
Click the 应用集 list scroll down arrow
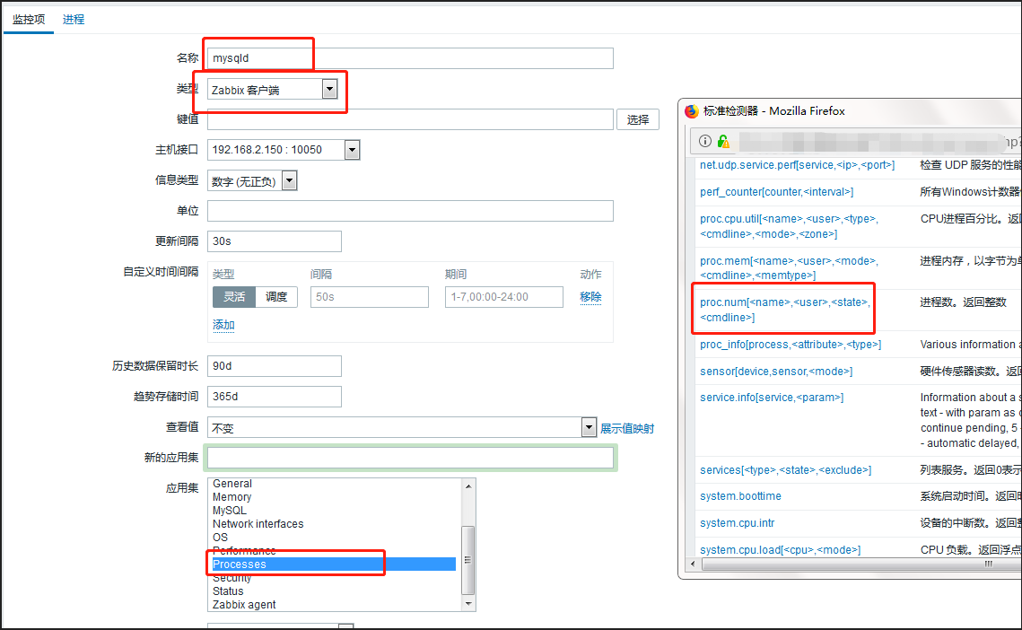[468, 604]
